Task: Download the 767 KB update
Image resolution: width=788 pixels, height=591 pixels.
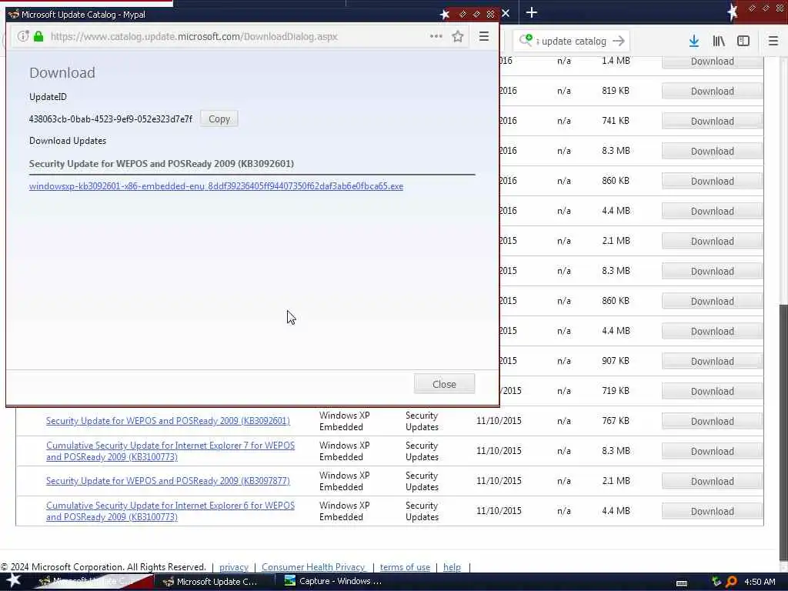Action: [712, 421]
